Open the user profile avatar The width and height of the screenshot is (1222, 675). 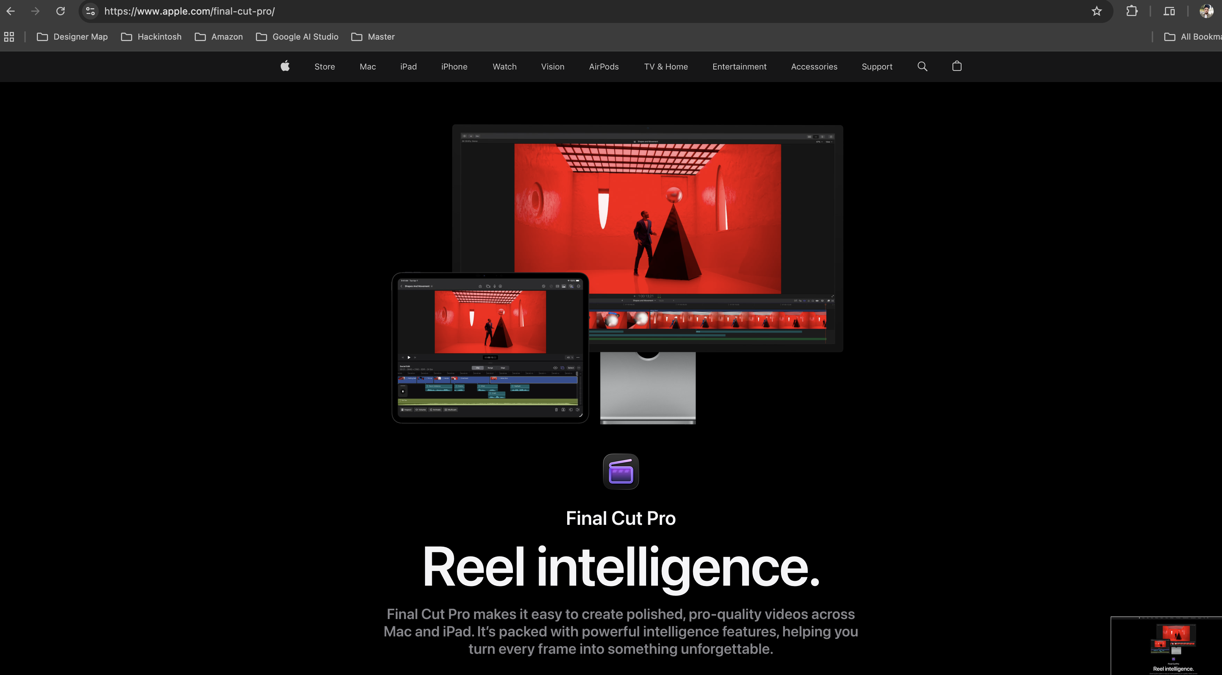1206,11
